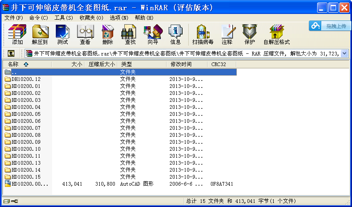This screenshot has width=352, height=207.
Task: Launch the 向导 (Wizard) tool
Action: pos(153,34)
